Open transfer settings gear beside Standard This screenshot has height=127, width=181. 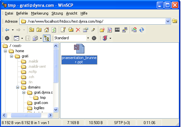pos(94,38)
